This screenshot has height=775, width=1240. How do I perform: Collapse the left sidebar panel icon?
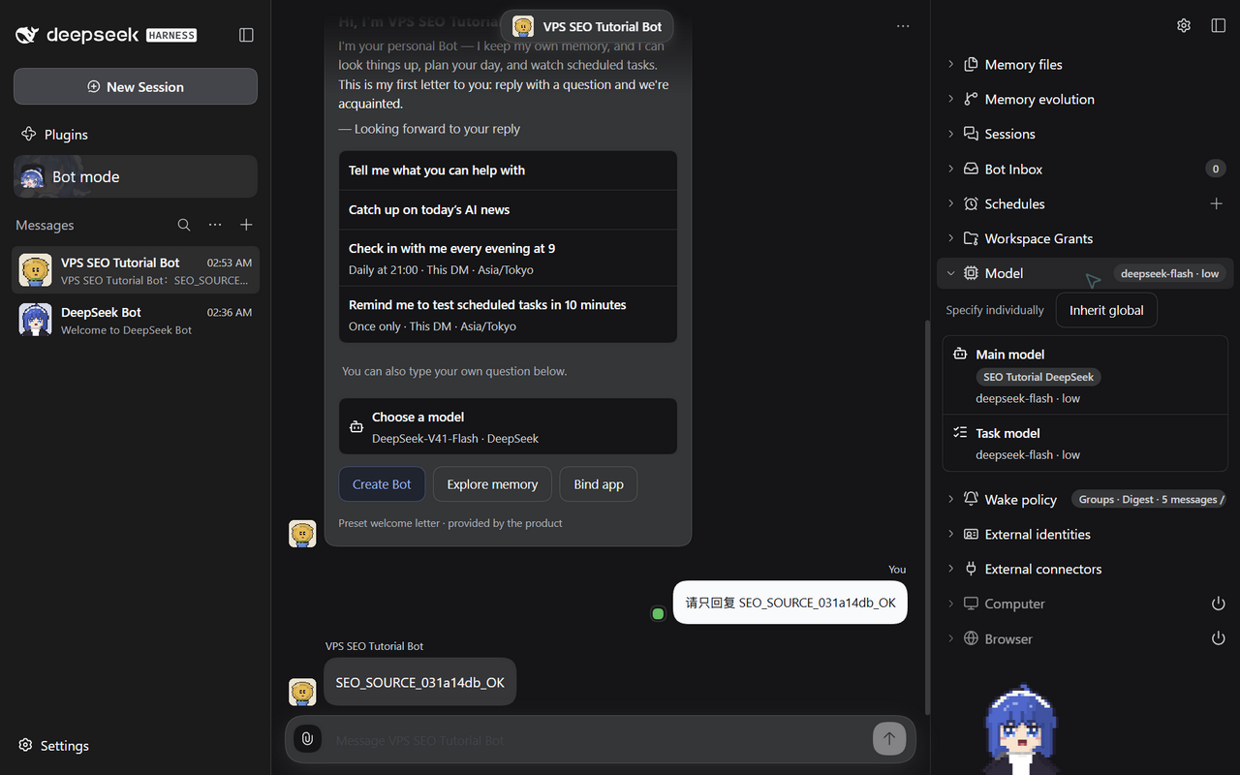pos(246,35)
